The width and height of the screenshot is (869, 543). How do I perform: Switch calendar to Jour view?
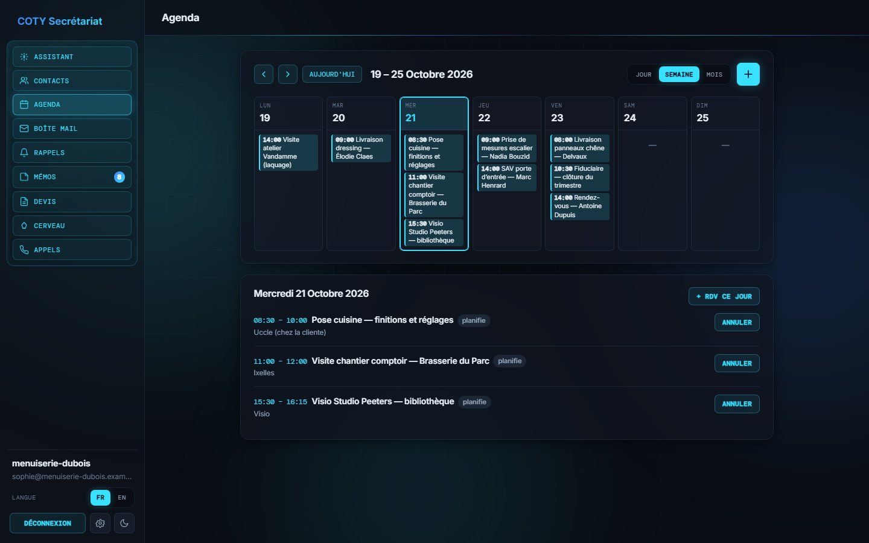[644, 74]
